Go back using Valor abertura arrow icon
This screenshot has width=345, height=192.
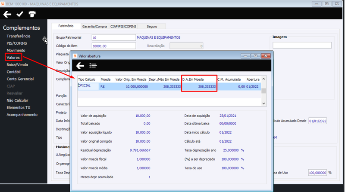[x=80, y=66]
